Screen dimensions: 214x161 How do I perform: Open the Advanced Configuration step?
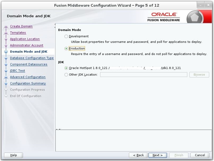pos(28,77)
